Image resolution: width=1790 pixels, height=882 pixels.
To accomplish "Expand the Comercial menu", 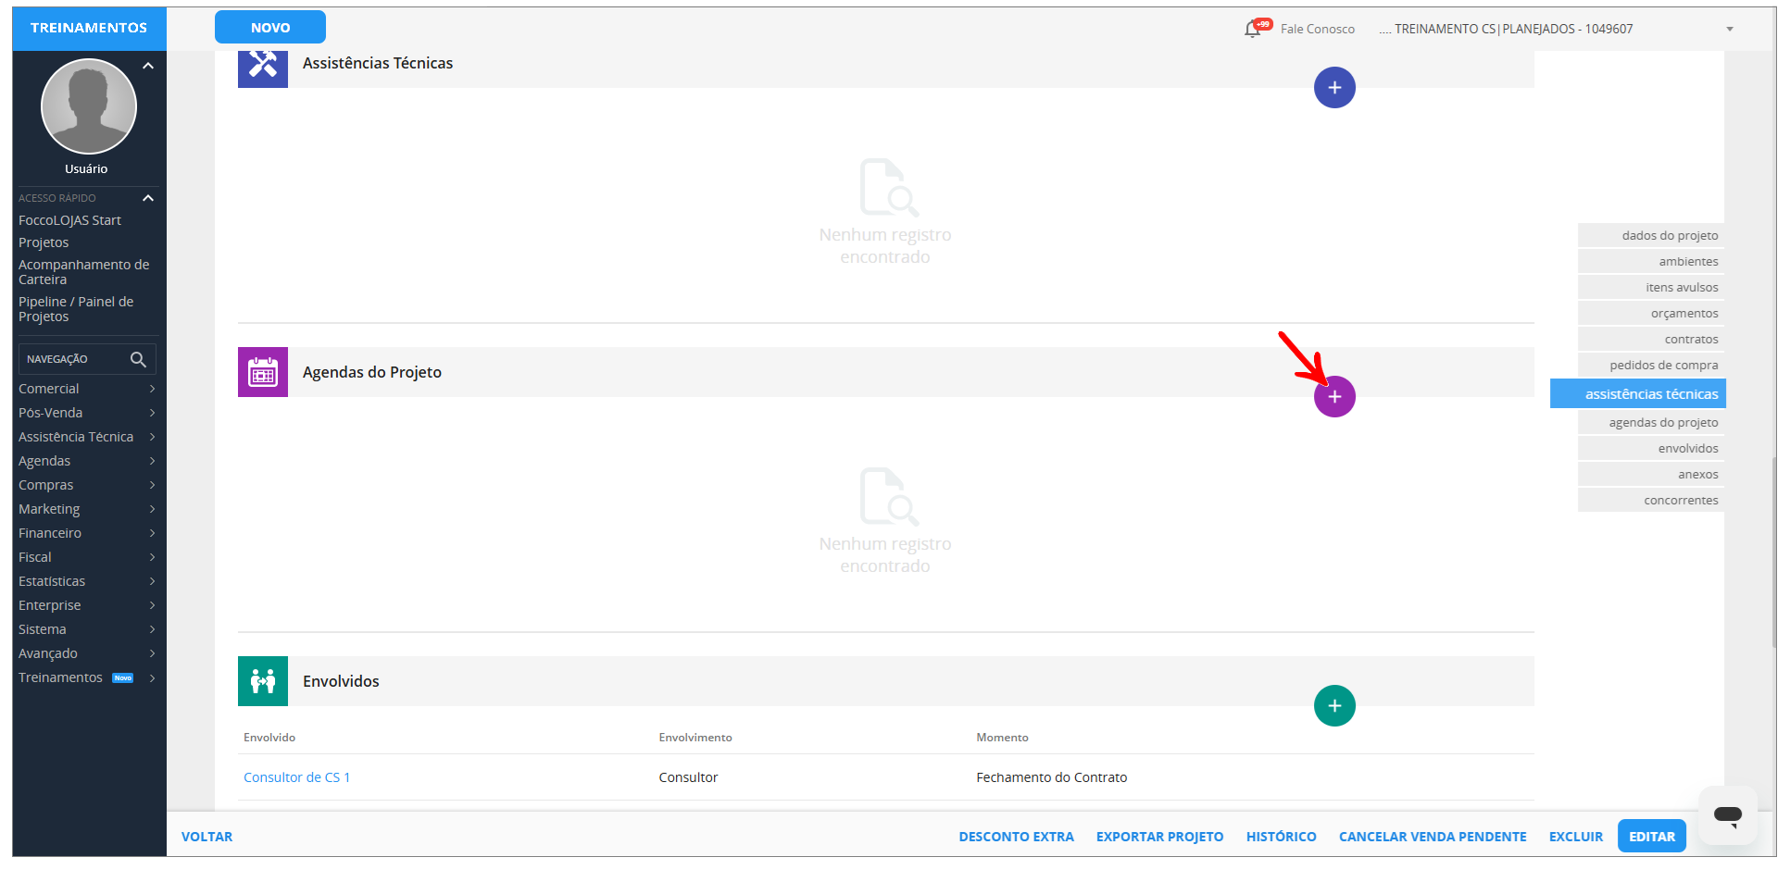I will click(87, 389).
